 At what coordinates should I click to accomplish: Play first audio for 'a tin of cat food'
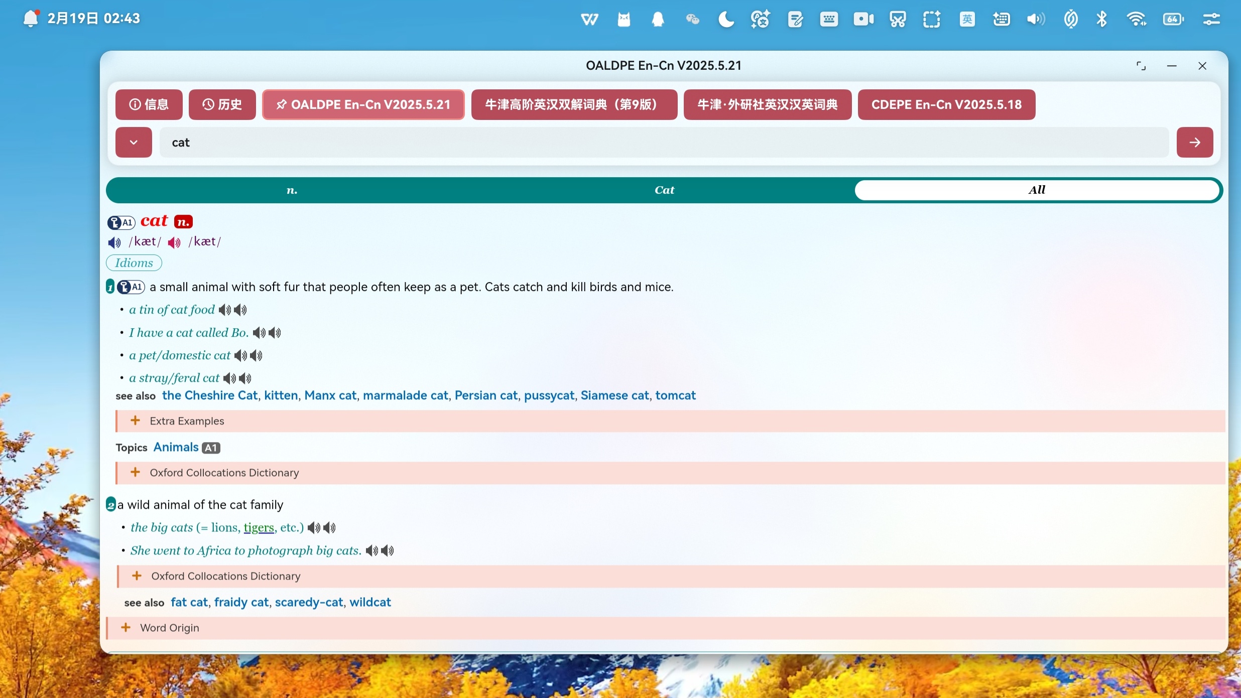coord(224,310)
